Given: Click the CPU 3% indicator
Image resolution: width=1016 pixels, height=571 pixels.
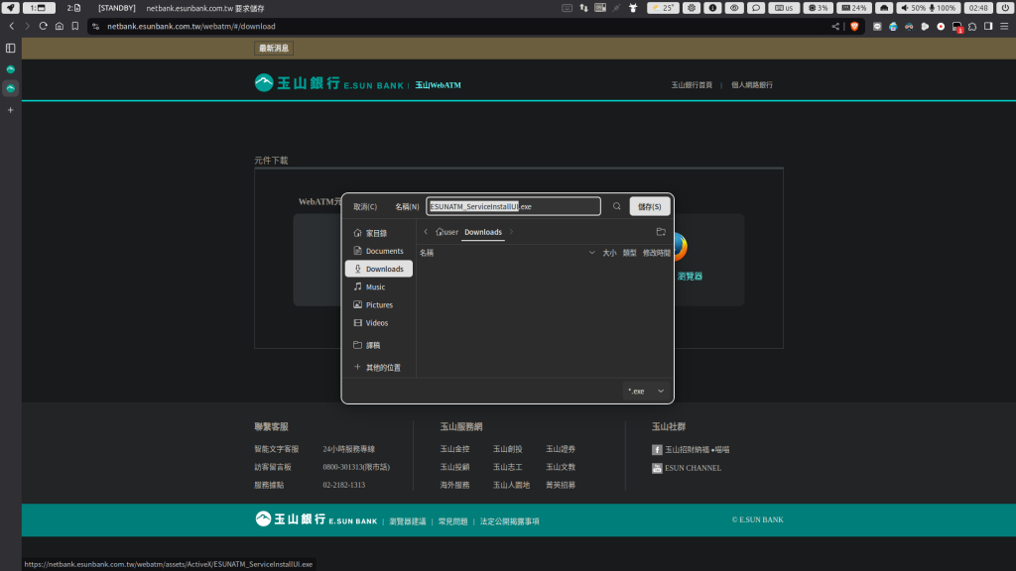Looking at the screenshot, I should tap(819, 8).
